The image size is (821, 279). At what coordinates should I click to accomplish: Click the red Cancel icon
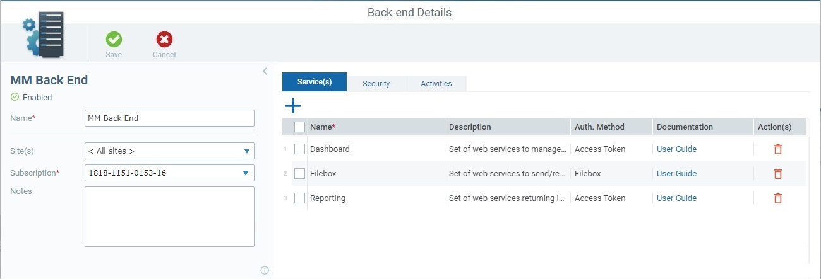pyautogui.click(x=164, y=40)
